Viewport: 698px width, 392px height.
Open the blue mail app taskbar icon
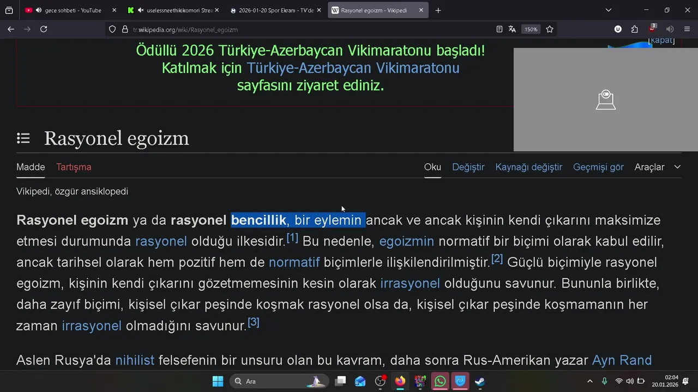click(x=360, y=381)
